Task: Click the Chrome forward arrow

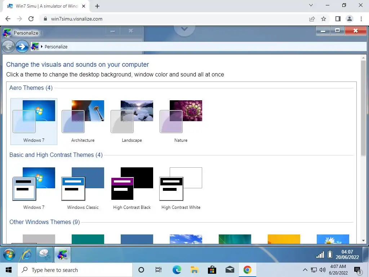Action: pyautogui.click(x=19, y=19)
